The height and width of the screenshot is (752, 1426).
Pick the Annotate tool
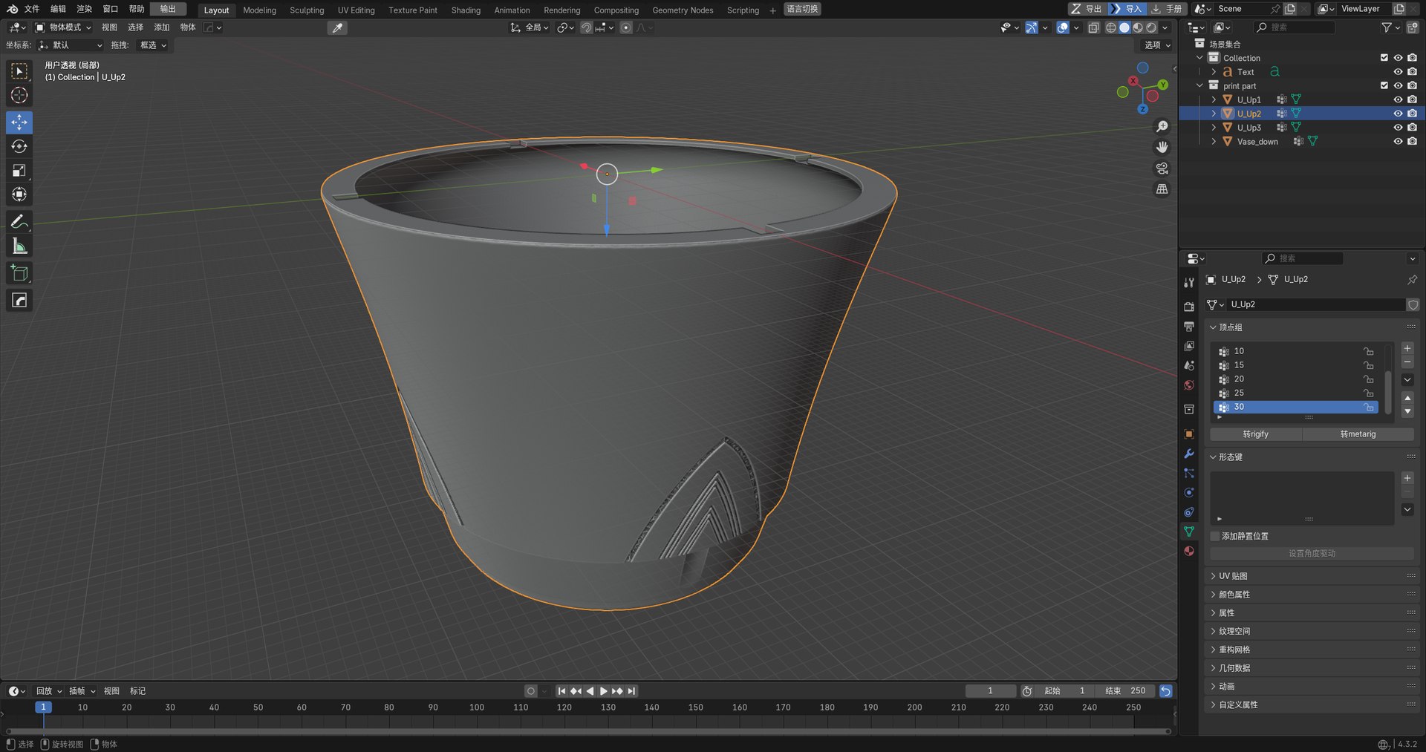pos(19,222)
